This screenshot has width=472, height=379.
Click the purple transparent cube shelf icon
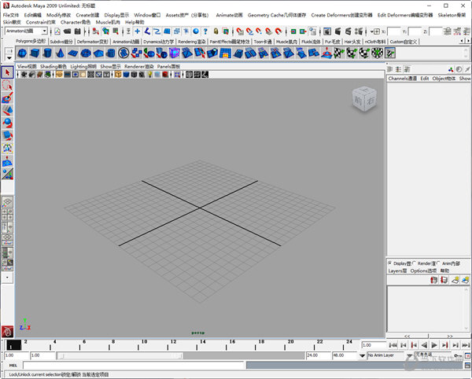pyautogui.click(x=175, y=53)
